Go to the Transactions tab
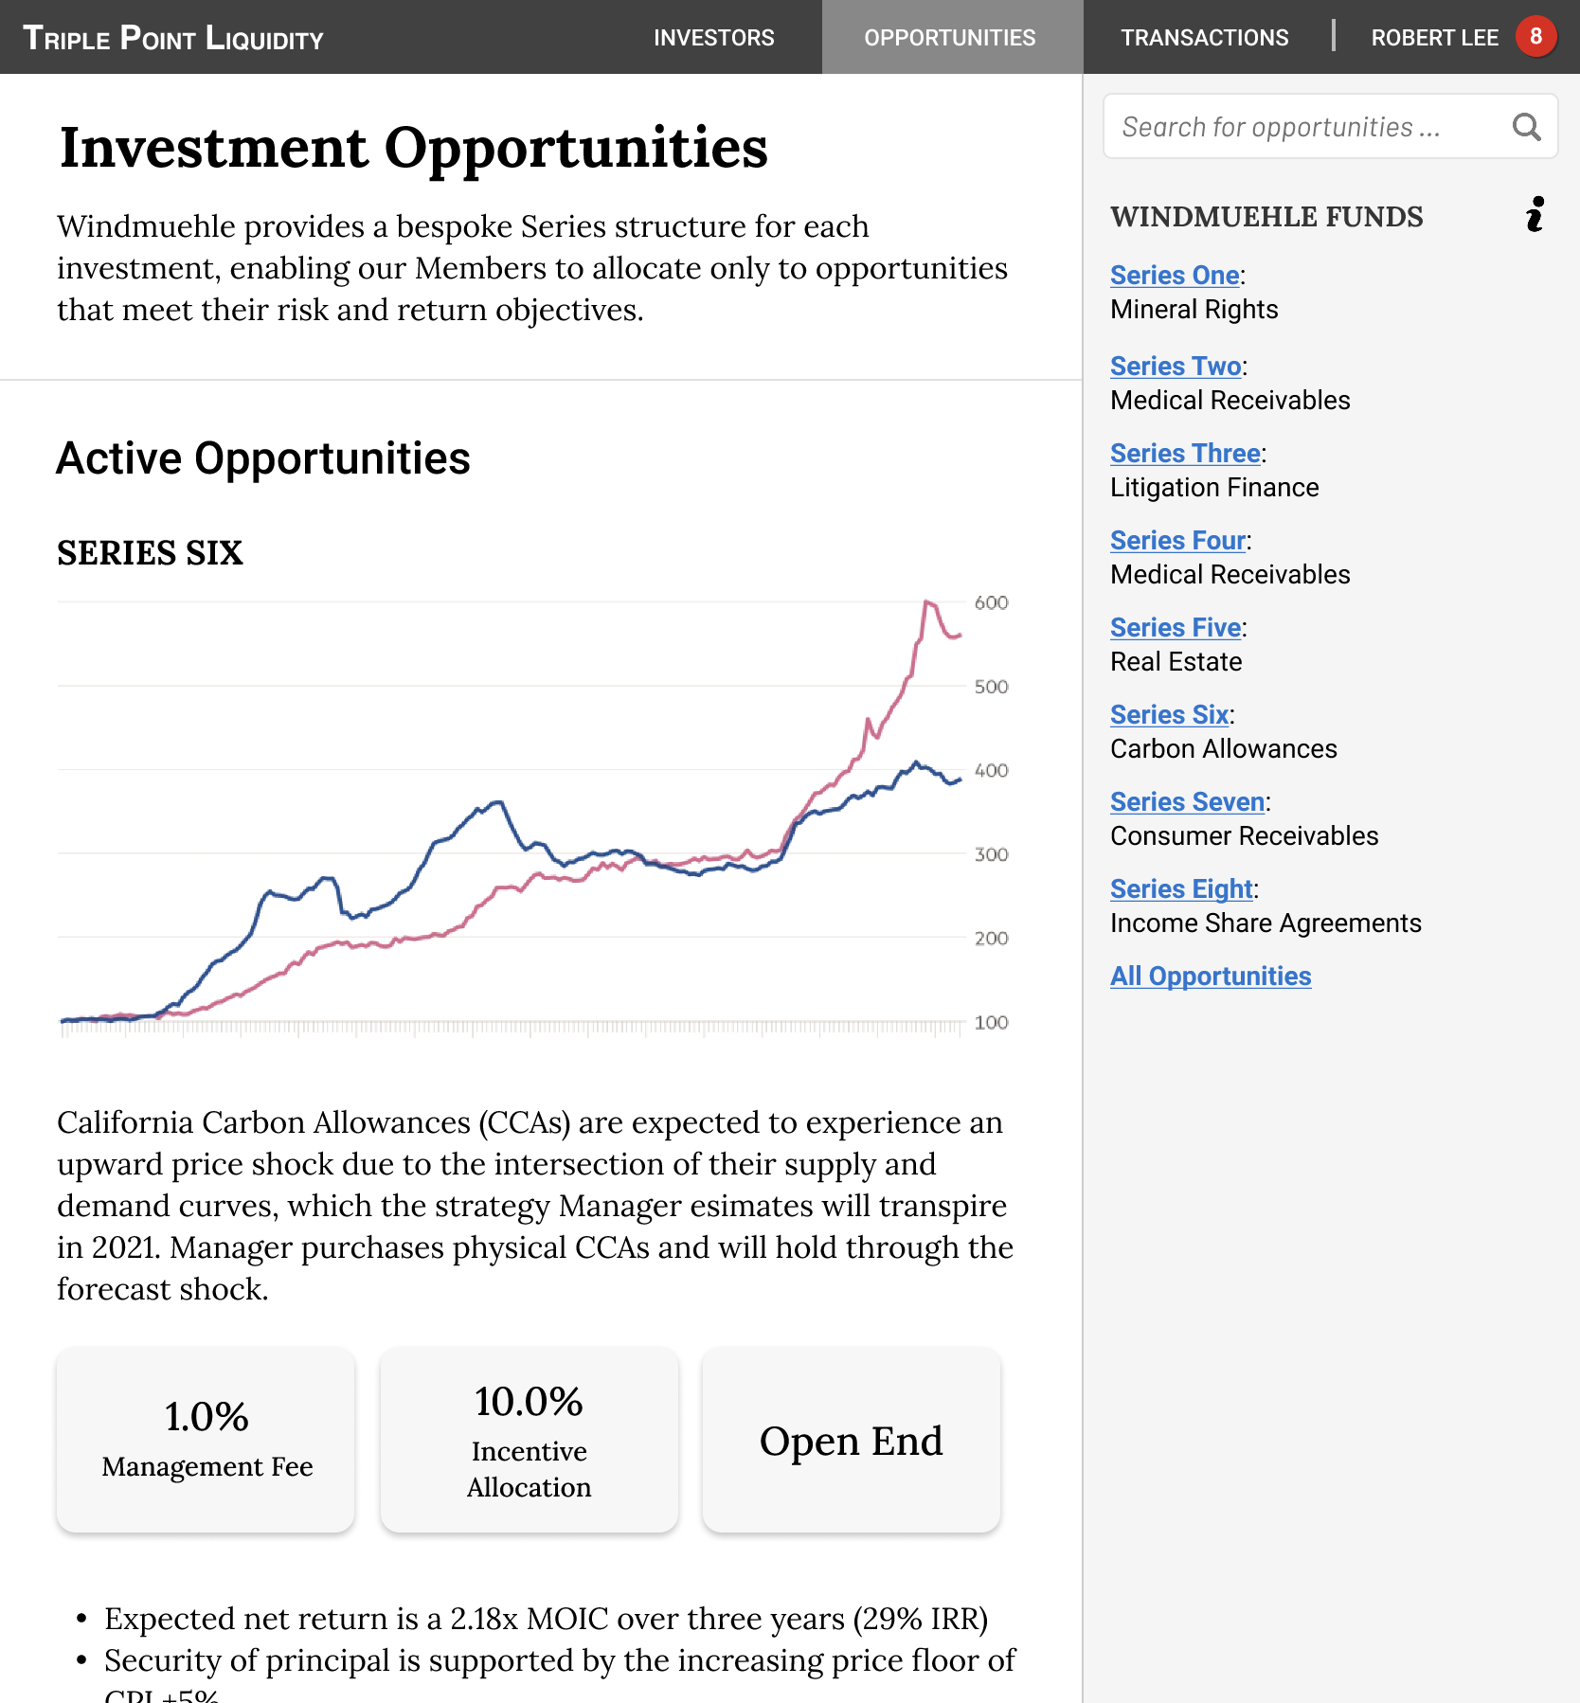Screen dimensions: 1580x1703 click(1204, 38)
